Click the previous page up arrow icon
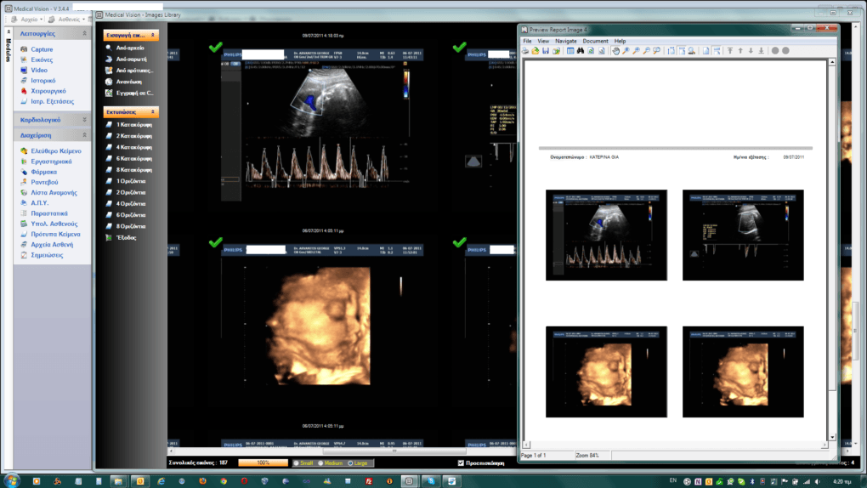867x488 pixels. [740, 51]
